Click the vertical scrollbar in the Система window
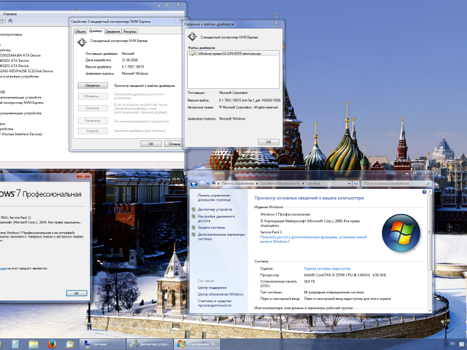Viewport: 467px width, 350px height. point(430,232)
